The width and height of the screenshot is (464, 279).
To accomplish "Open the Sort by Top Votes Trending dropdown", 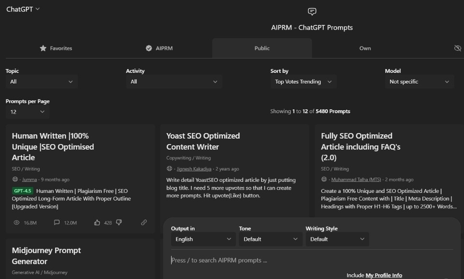I will [304, 82].
